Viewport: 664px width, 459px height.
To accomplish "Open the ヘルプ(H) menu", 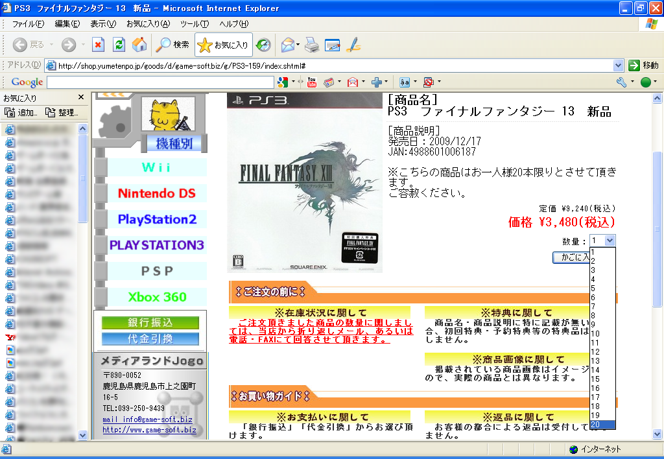I will click(233, 24).
